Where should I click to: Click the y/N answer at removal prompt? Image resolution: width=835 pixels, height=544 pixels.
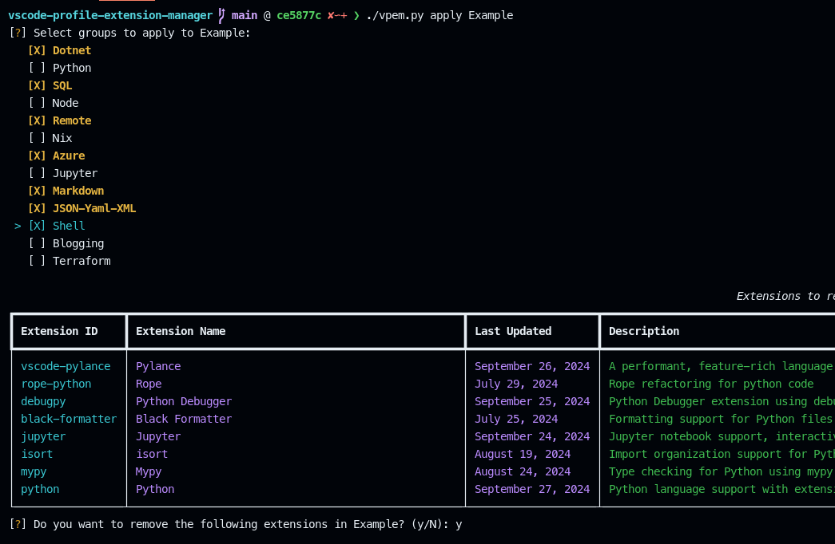click(x=459, y=525)
